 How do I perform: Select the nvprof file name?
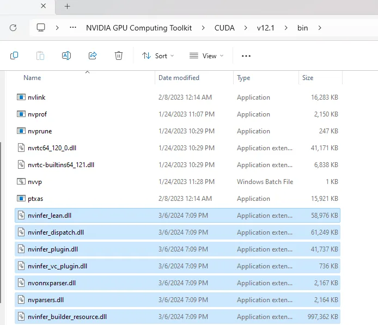[37, 114]
